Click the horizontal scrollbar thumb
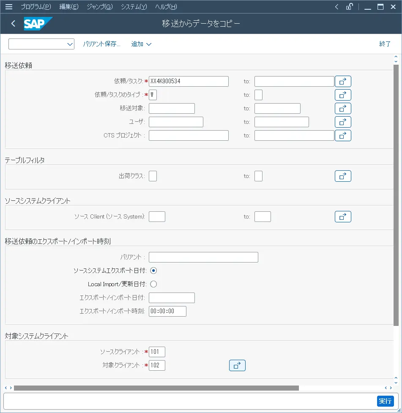 coord(156,388)
